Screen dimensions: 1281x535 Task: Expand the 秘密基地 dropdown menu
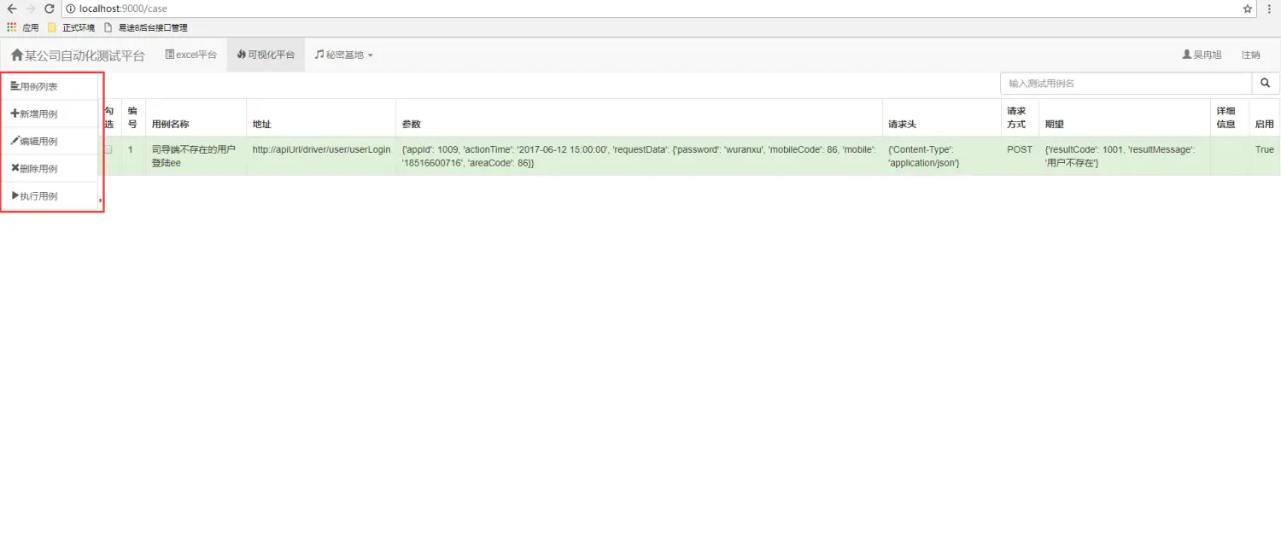click(x=343, y=55)
